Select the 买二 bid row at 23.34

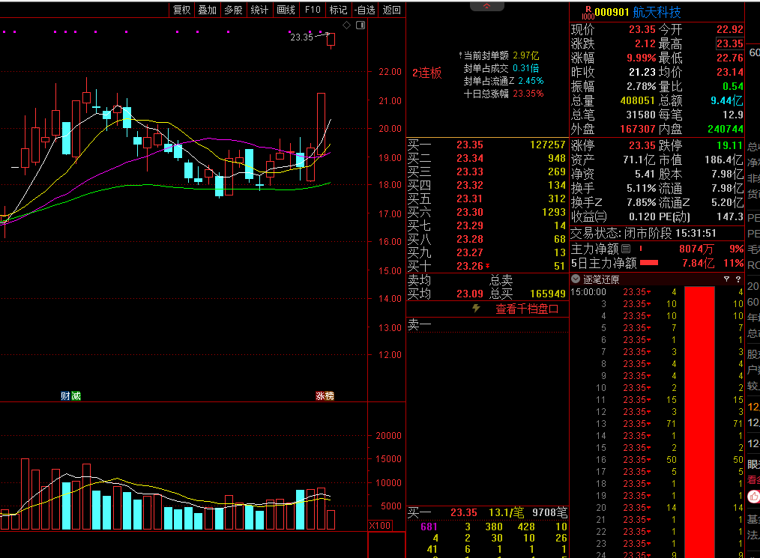click(x=486, y=158)
